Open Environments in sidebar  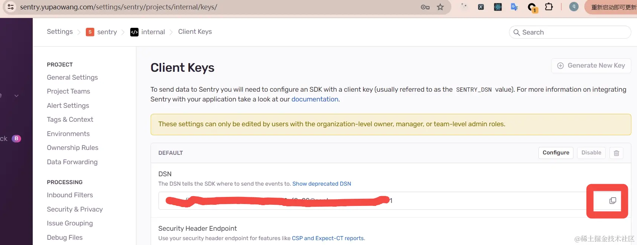click(68, 134)
